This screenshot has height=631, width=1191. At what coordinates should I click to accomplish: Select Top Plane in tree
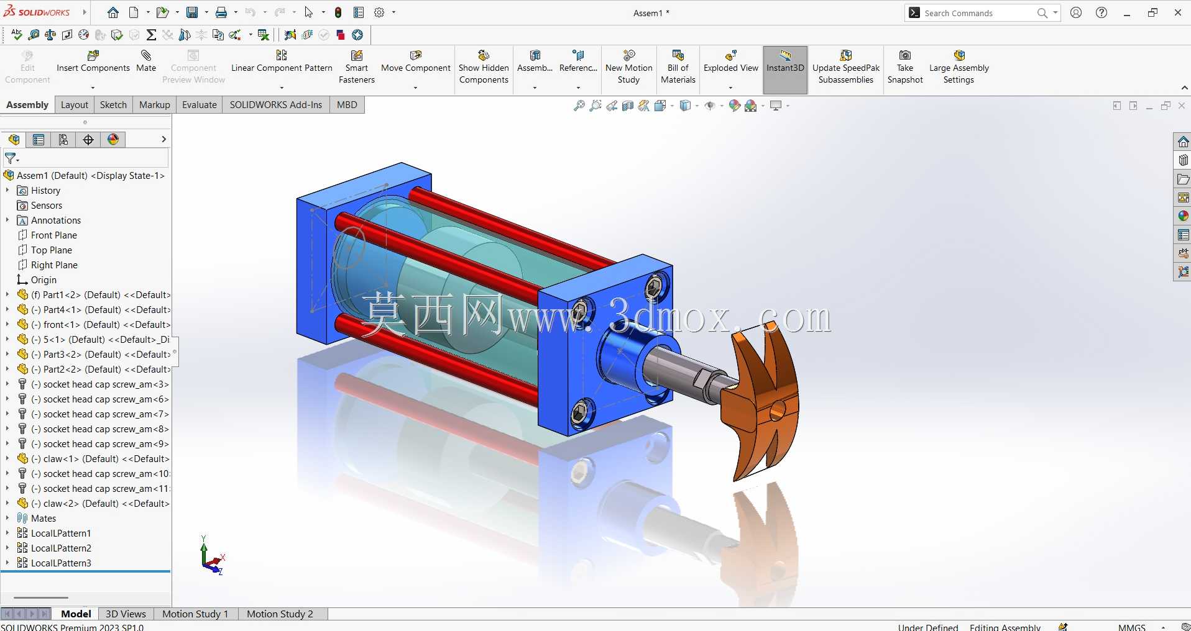coord(52,250)
